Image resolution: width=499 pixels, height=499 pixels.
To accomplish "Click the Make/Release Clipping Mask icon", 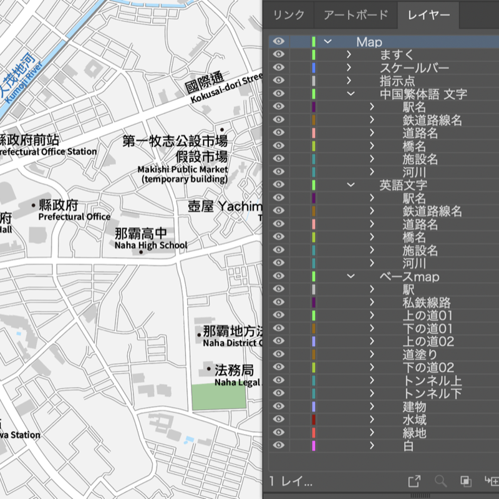I will [467, 481].
